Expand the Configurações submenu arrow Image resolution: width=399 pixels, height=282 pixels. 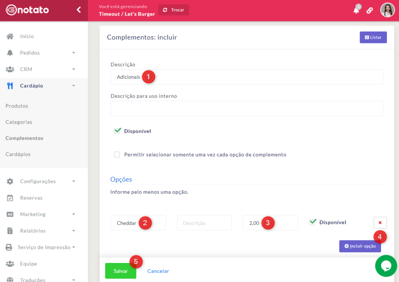[74, 182]
